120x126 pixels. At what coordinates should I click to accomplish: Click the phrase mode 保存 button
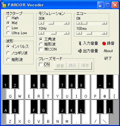click(x=85, y=66)
